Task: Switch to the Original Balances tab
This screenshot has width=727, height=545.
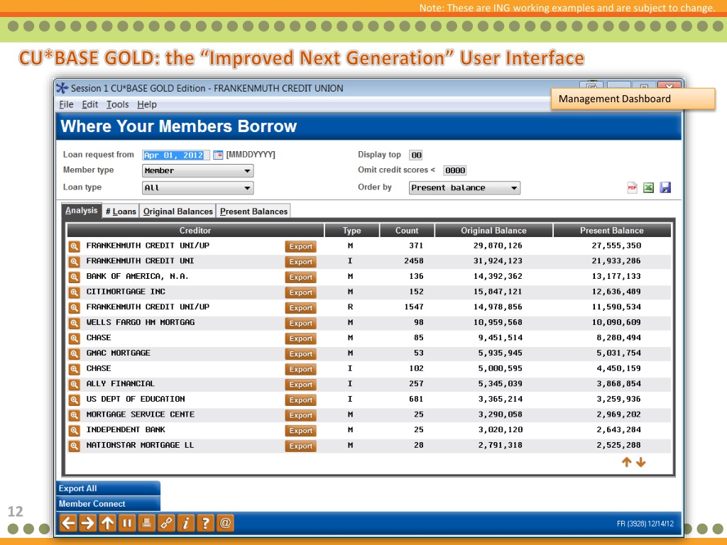Action: [x=177, y=211]
